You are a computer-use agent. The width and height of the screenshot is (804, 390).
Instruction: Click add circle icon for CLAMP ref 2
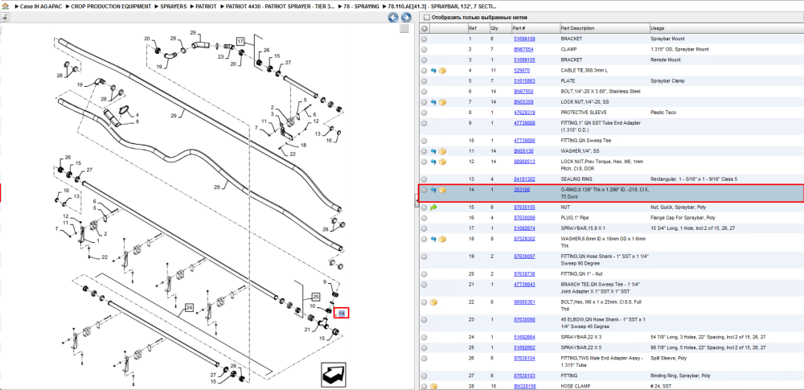click(x=425, y=50)
